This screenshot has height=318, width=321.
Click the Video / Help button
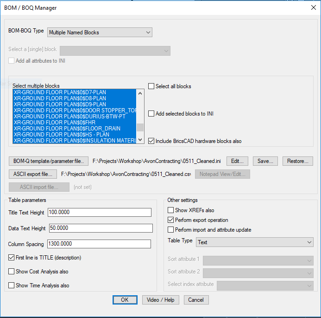(x=160, y=300)
